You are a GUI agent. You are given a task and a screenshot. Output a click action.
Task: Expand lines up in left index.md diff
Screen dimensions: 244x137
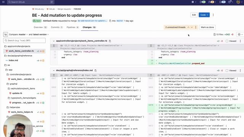[x=54, y=75]
